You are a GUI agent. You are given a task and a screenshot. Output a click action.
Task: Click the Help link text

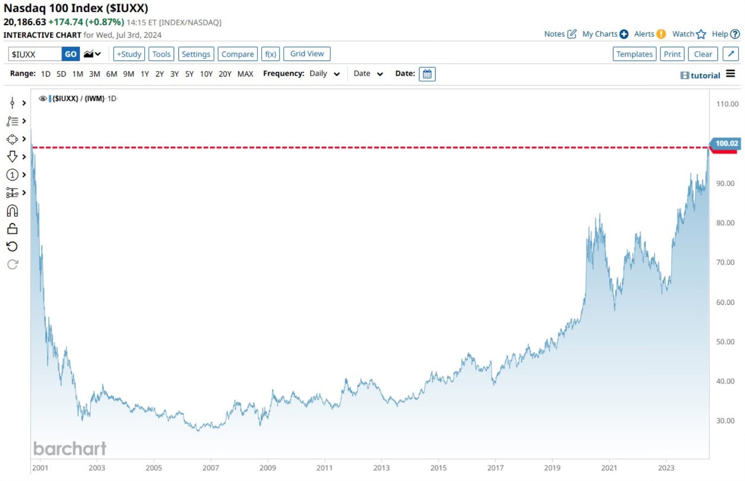720,34
